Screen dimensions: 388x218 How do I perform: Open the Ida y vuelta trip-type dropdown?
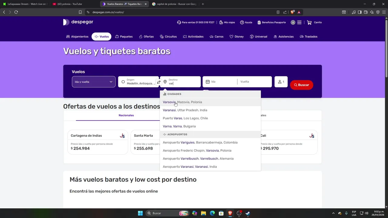94,82
